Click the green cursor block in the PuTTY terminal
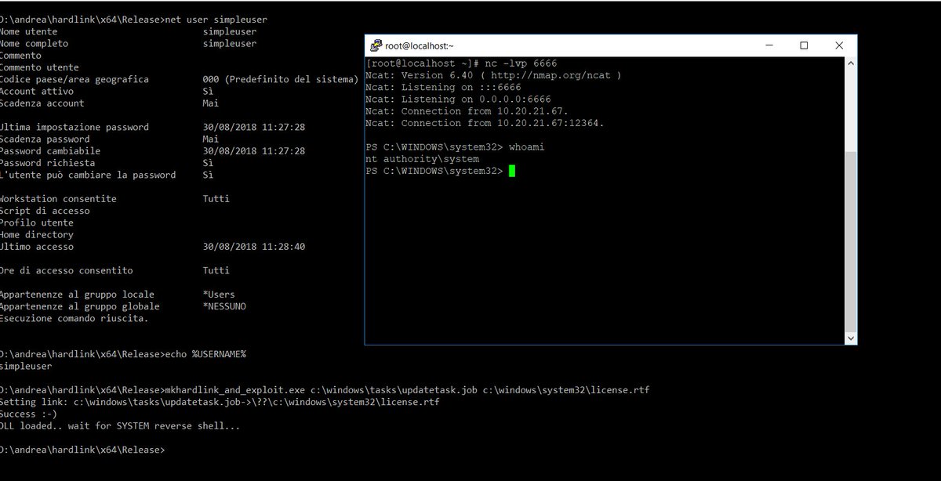 pos(512,171)
